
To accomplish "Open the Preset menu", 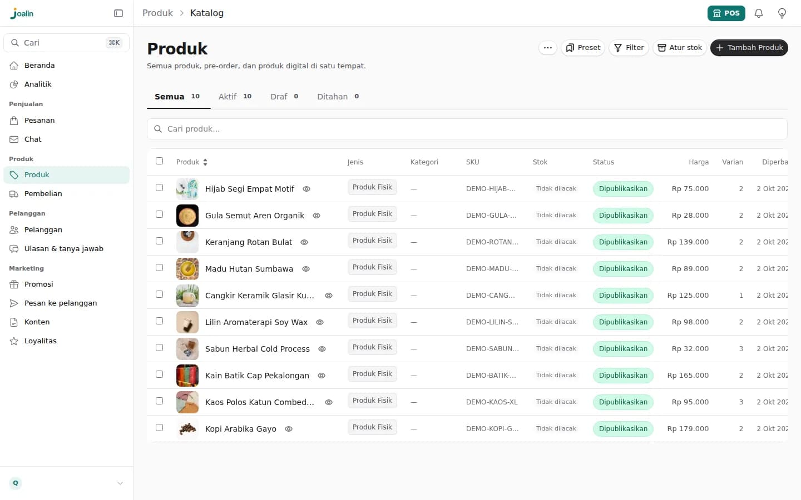I will pos(583,48).
